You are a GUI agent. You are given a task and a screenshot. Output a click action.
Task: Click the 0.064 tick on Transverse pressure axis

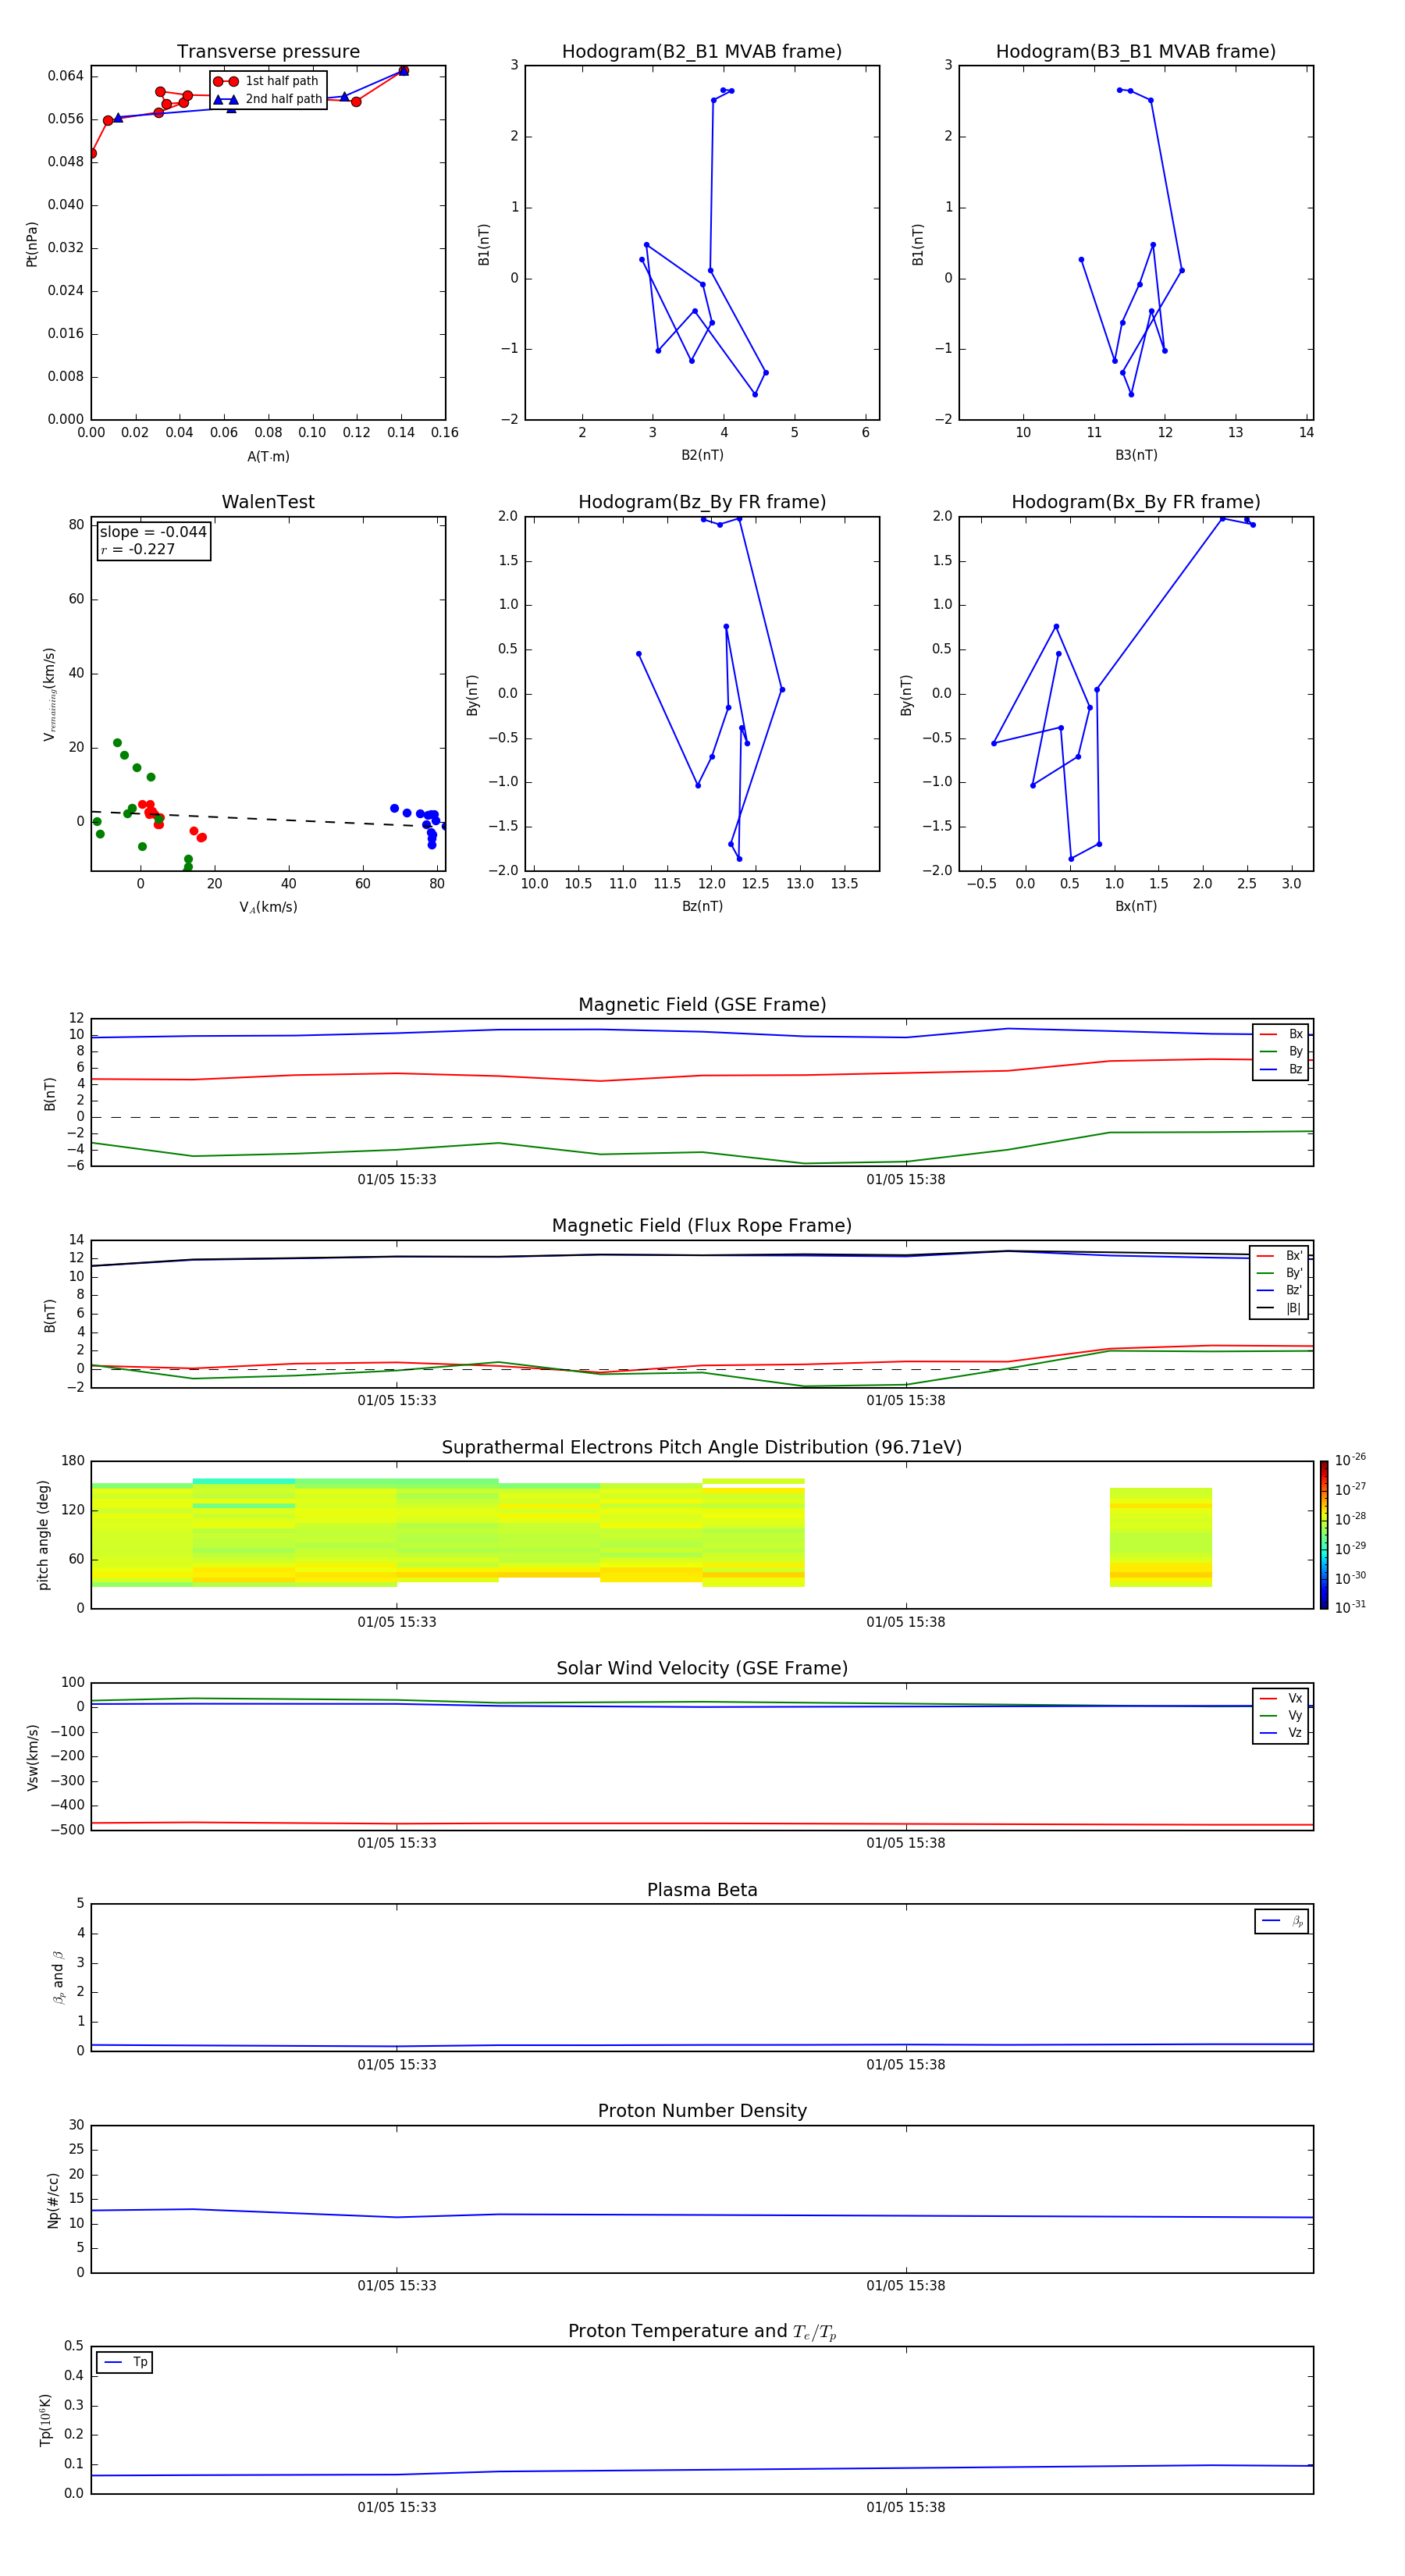tap(66, 76)
